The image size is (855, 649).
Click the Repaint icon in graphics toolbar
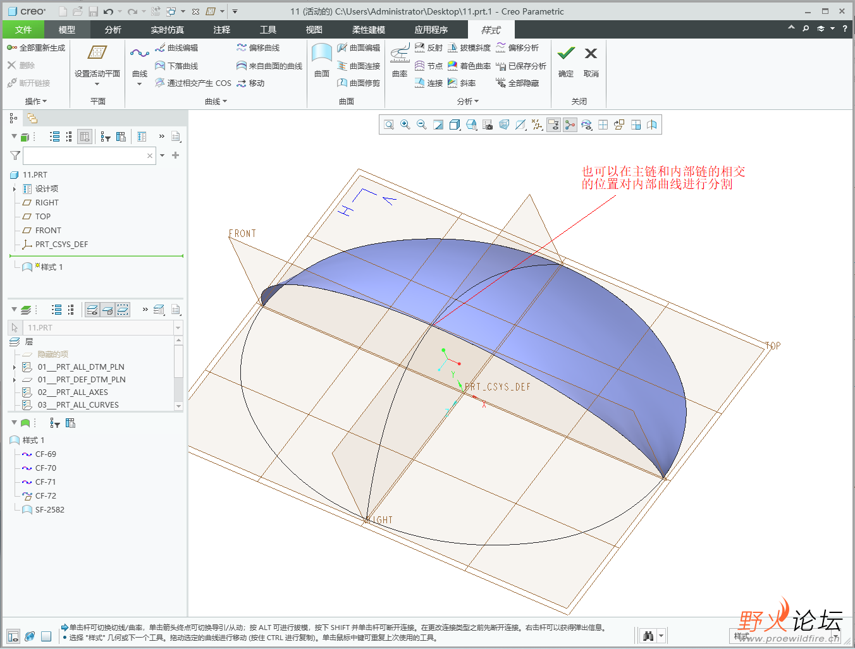tap(438, 124)
